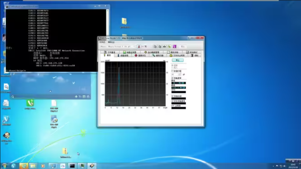Click the temperature thermometer icon in HD Tune
301x169 pixels.
click(x=138, y=46)
